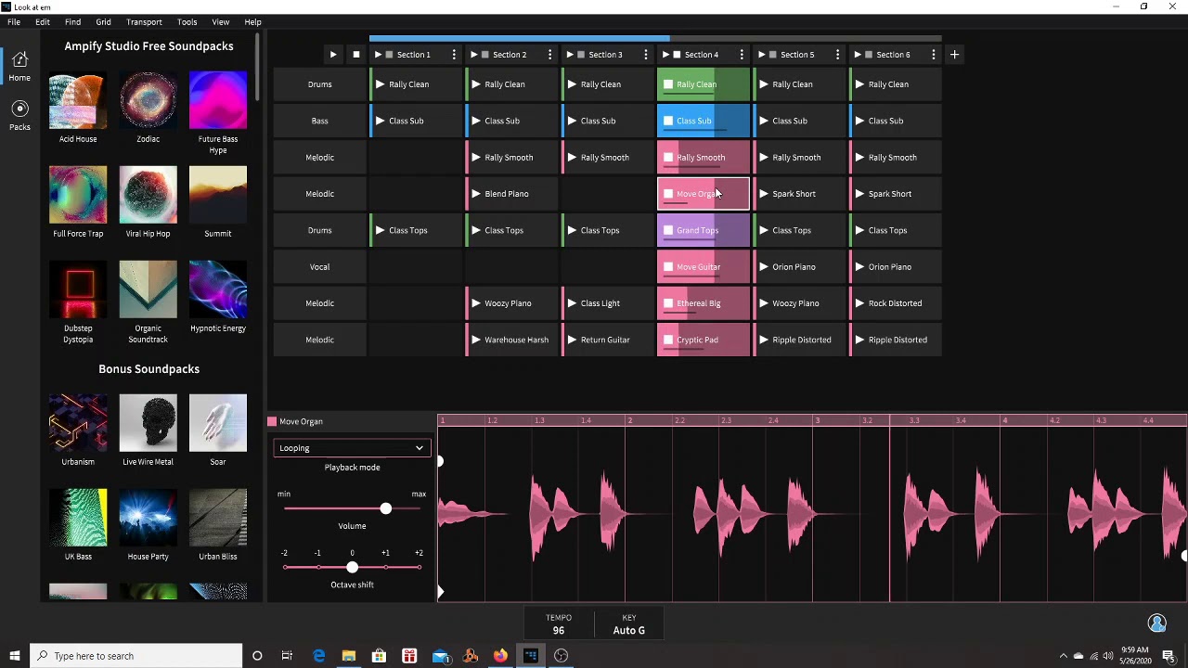Open Firefox from taskbar

pos(500,656)
